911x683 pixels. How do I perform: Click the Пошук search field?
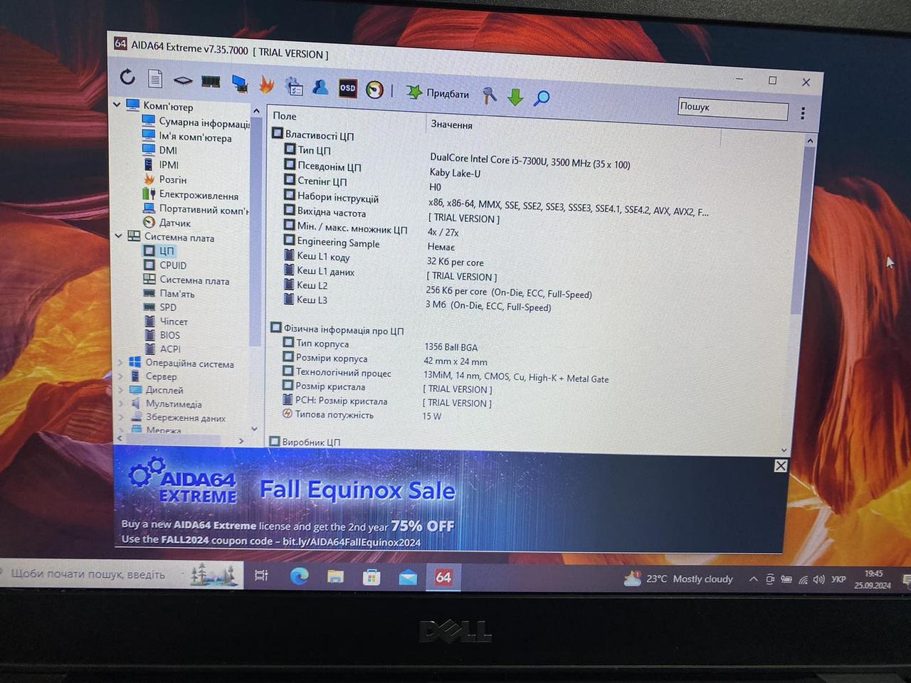tap(733, 109)
